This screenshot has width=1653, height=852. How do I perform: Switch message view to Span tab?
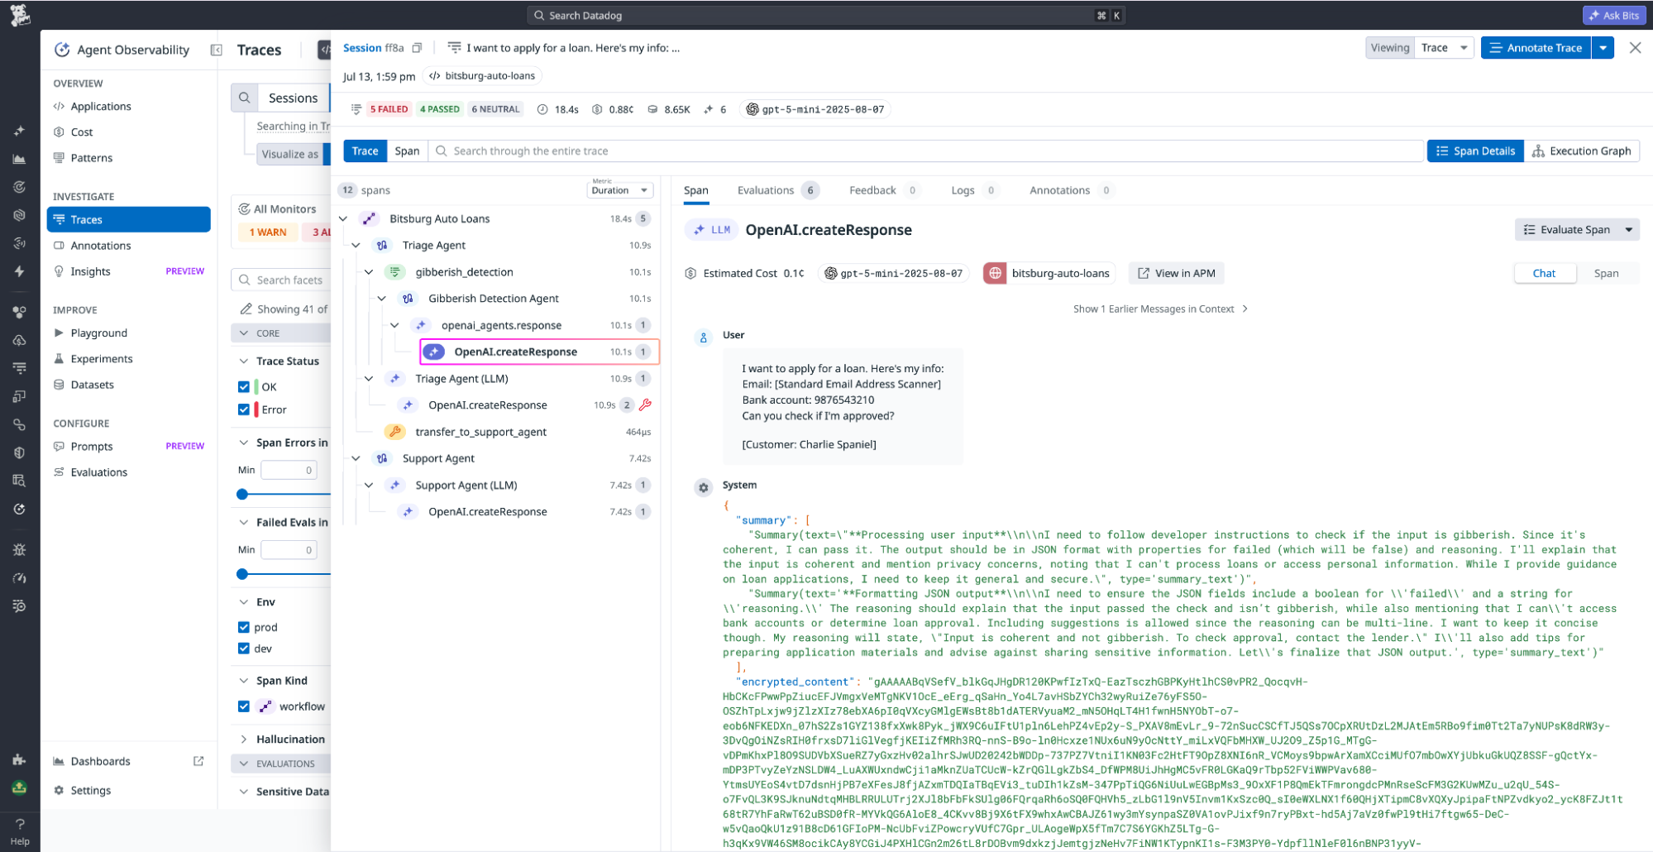[x=1606, y=273]
